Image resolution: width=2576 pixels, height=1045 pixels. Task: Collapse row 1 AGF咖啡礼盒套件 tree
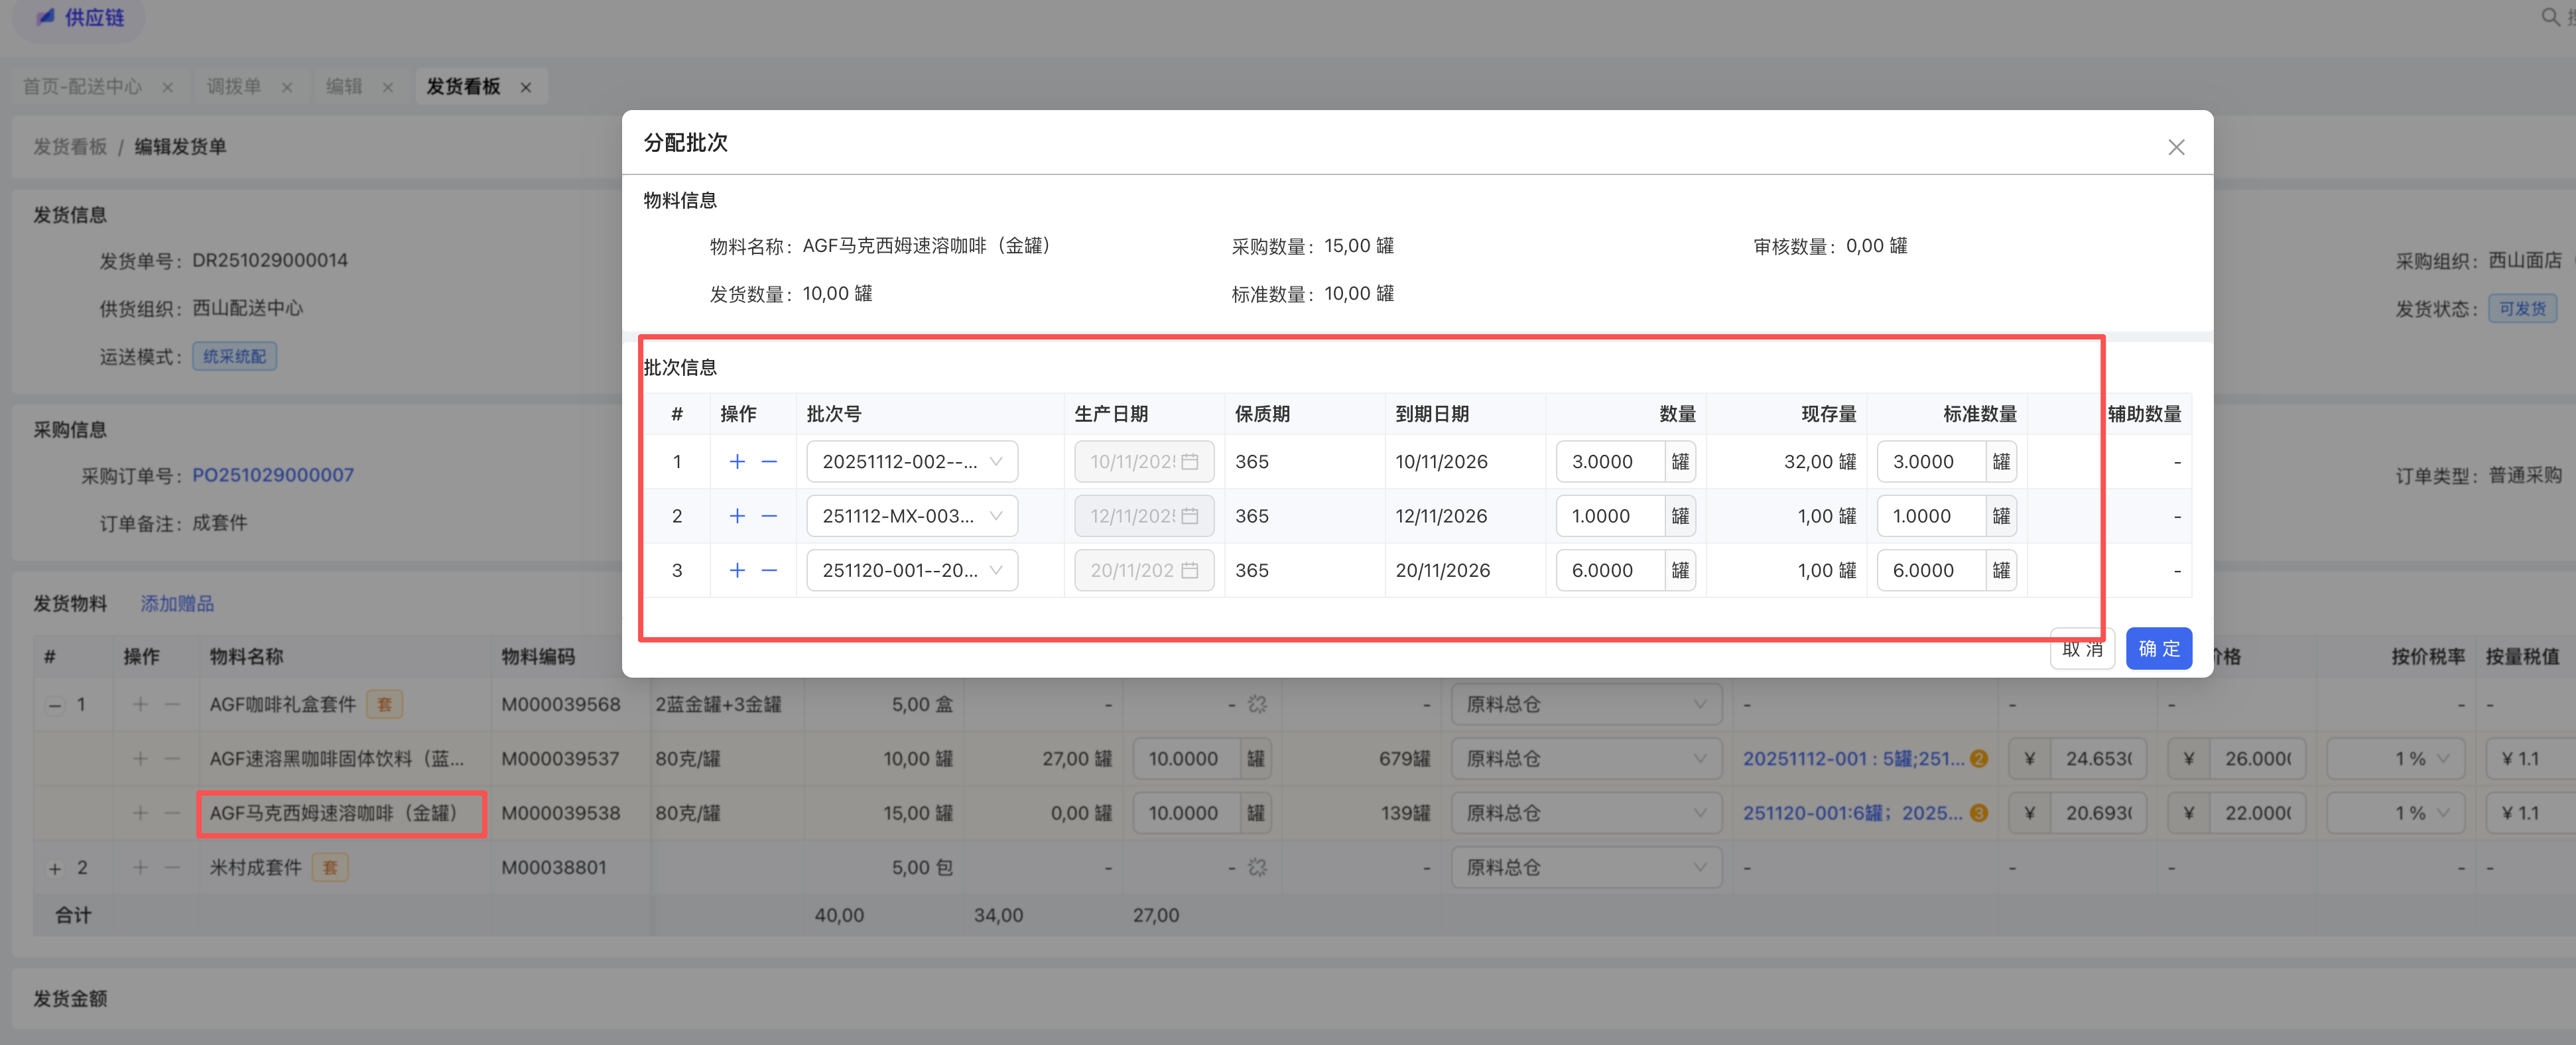(x=55, y=705)
